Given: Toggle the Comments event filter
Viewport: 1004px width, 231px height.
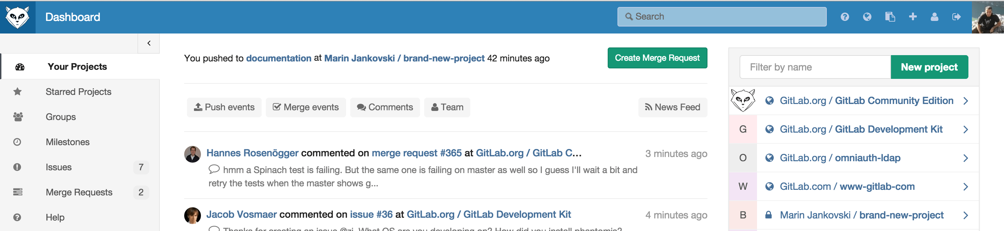Looking at the screenshot, I should click(385, 107).
